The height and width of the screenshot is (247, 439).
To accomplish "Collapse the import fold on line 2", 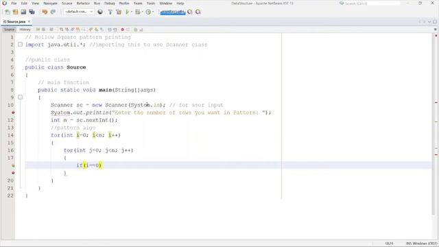I will pos(20,44).
